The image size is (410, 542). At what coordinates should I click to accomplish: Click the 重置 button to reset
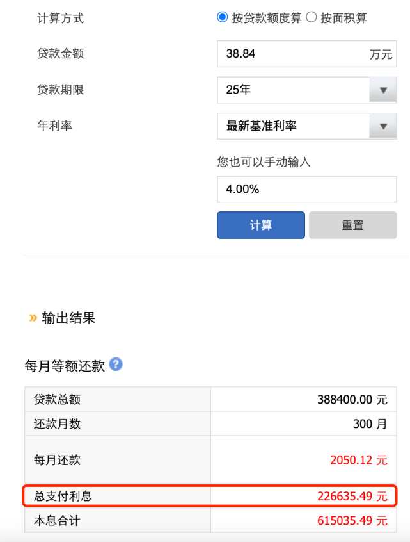(352, 225)
